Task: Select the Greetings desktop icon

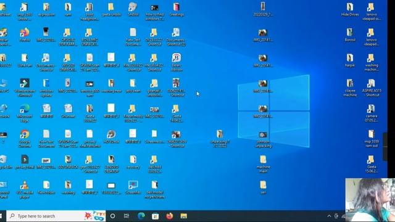Action: point(177,10)
